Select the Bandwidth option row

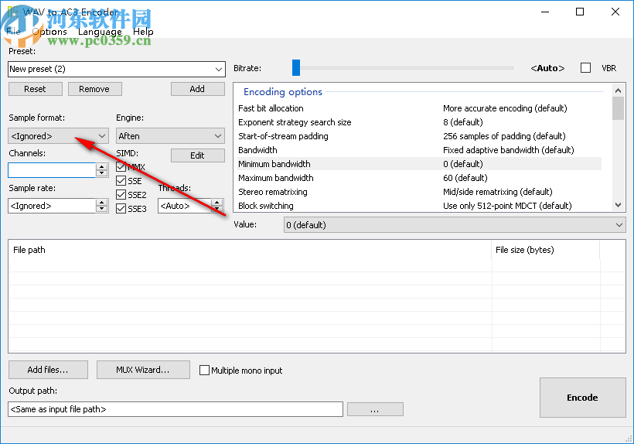[420, 150]
